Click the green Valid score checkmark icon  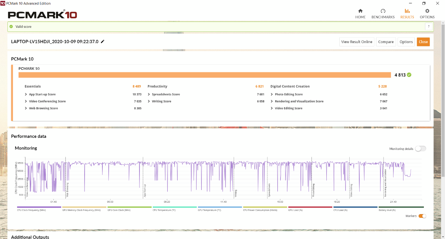pos(11,27)
